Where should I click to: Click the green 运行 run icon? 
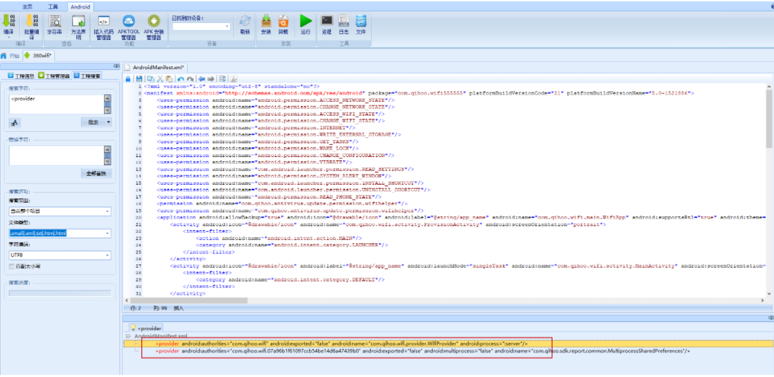point(306,21)
